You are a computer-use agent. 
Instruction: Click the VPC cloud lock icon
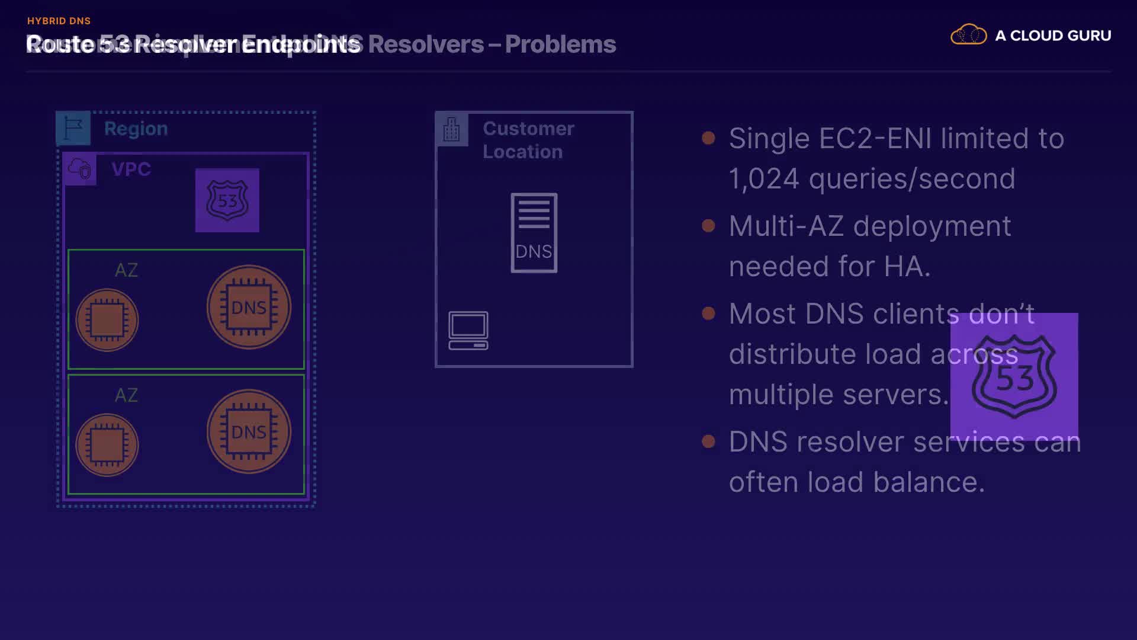[x=80, y=169]
